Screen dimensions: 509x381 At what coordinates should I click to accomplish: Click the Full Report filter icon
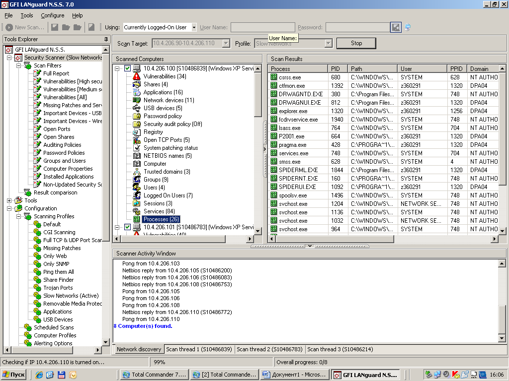[37, 73]
